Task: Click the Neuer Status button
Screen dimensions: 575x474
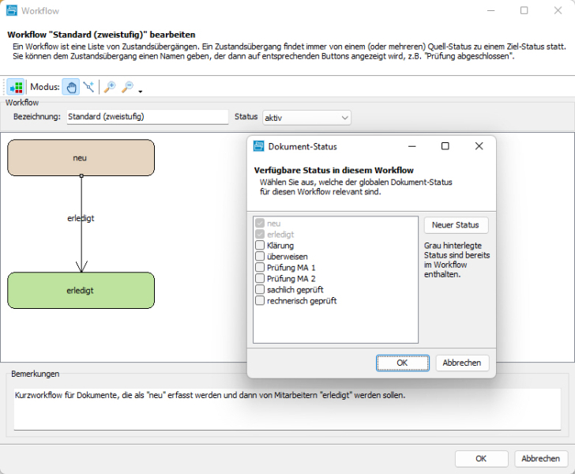Action: 456,225
